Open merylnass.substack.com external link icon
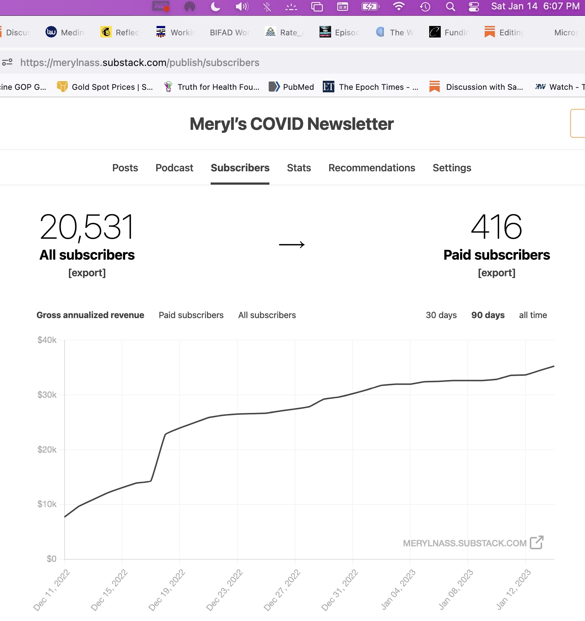 [536, 542]
